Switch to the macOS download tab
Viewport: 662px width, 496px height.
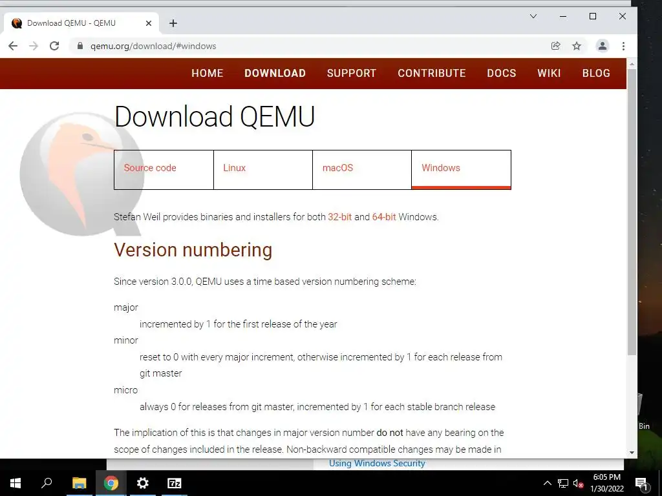(362, 170)
